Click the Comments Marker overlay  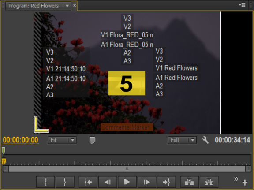[127, 127]
